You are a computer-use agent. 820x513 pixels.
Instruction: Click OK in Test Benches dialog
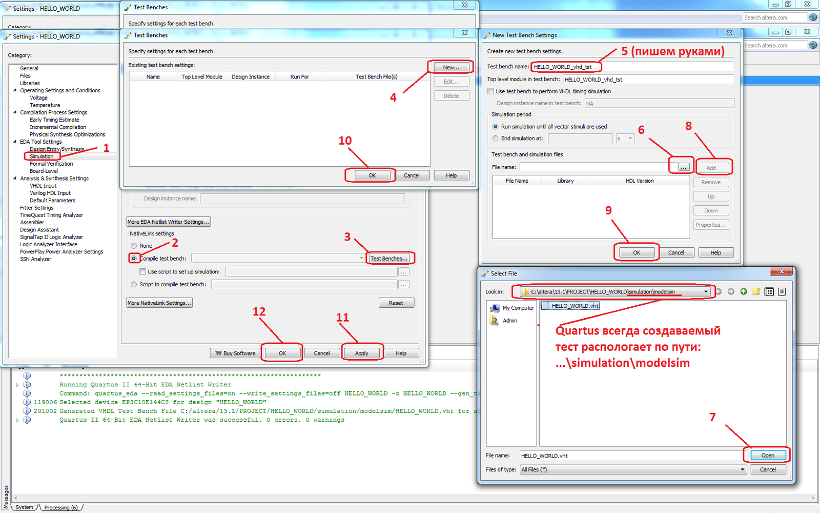click(372, 175)
